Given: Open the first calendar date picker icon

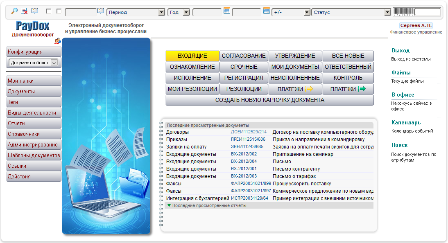Looking at the screenshot, I should pyautogui.click(x=227, y=11).
